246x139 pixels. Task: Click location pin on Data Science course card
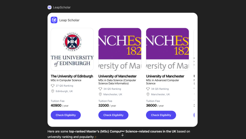(100, 94)
